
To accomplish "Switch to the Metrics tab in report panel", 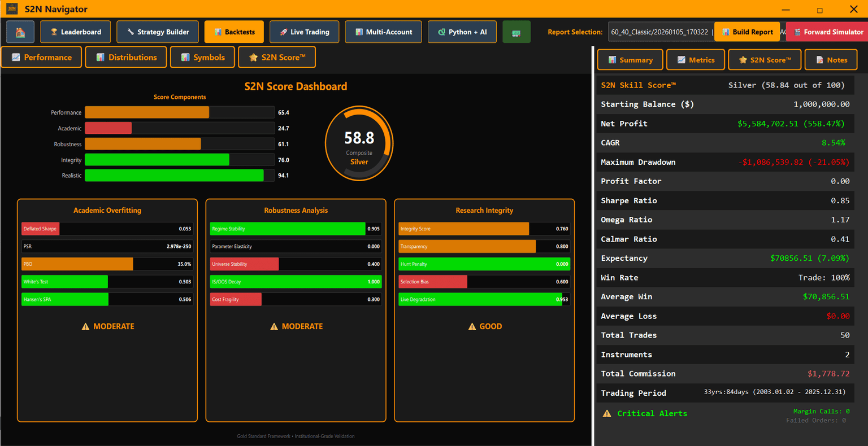I will [695, 60].
